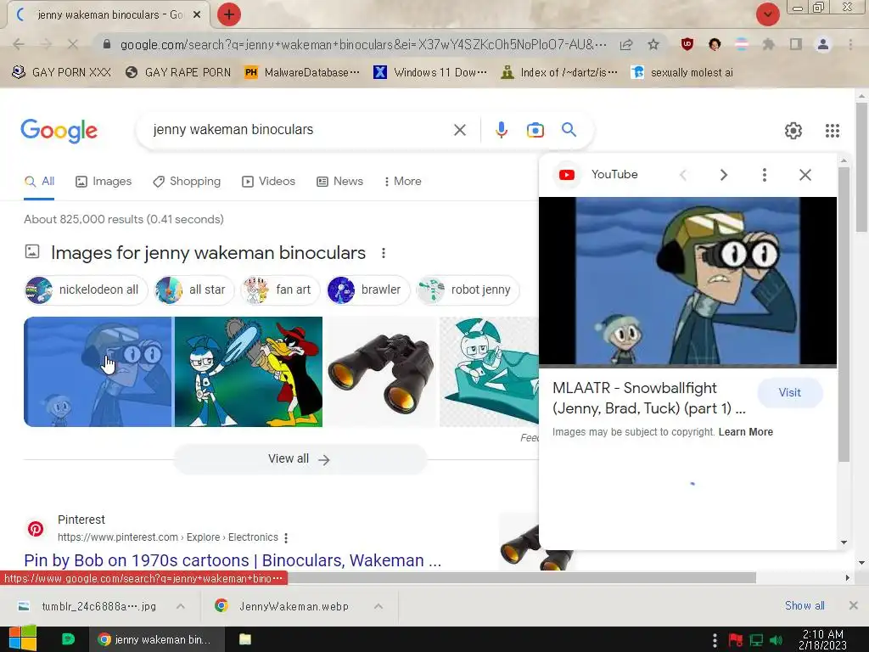Click Show all downloads
The image size is (869, 652).
coord(805,606)
